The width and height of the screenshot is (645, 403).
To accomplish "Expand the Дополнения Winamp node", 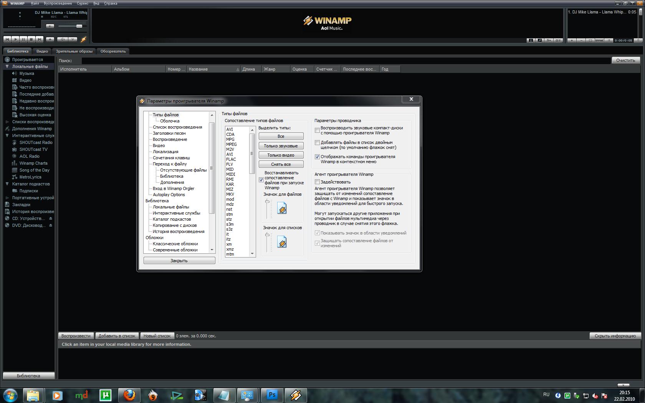I will tap(7, 129).
